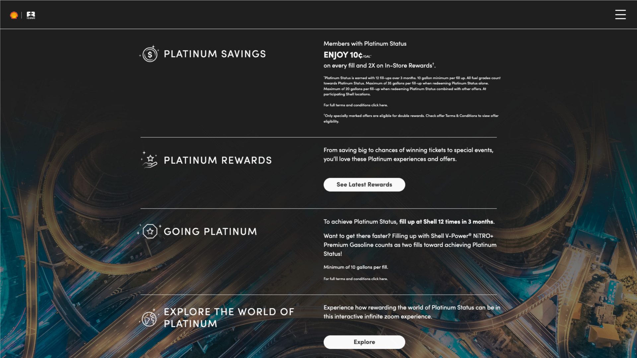This screenshot has width=637, height=358.
Task: Select the PLATINUM REWARDS section title
Action: [218, 160]
